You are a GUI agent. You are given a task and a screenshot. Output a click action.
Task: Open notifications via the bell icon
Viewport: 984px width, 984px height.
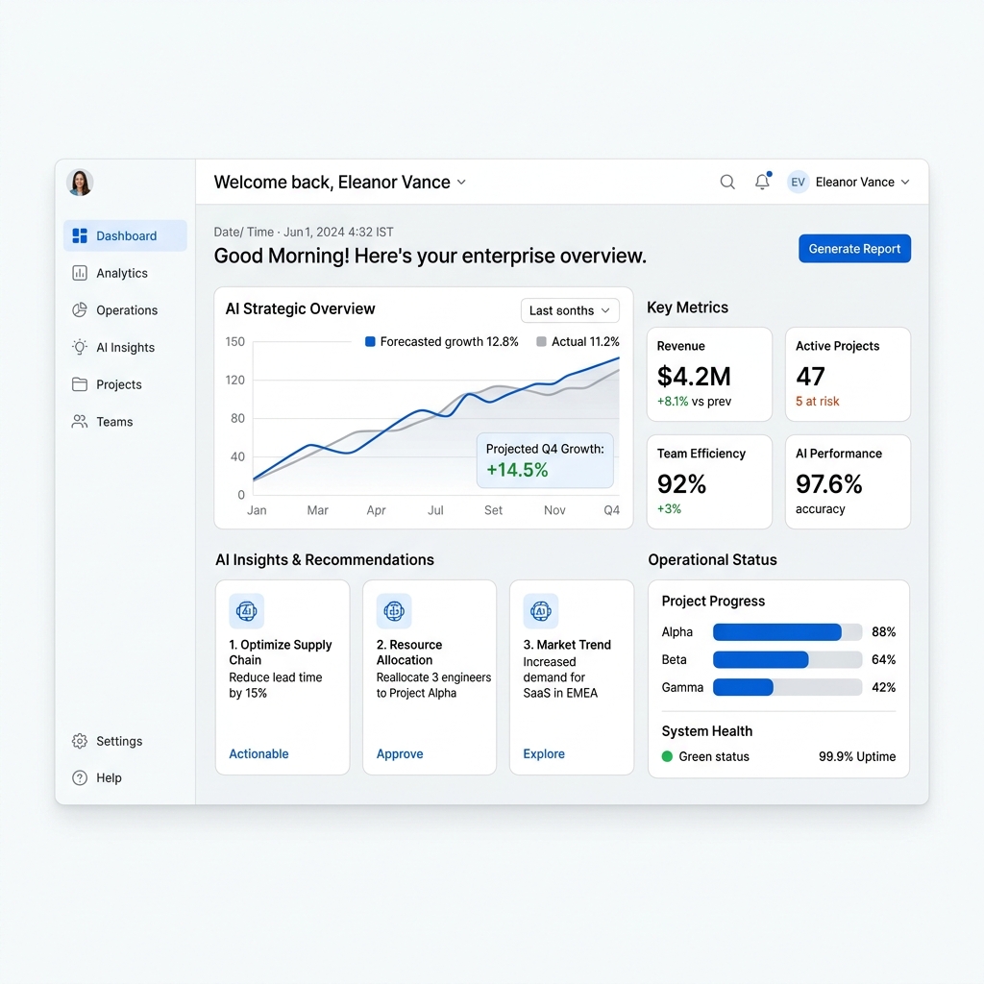[762, 181]
